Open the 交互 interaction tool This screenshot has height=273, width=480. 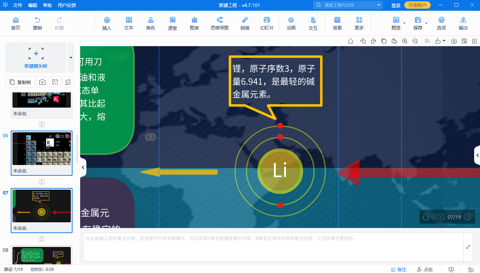(313, 23)
